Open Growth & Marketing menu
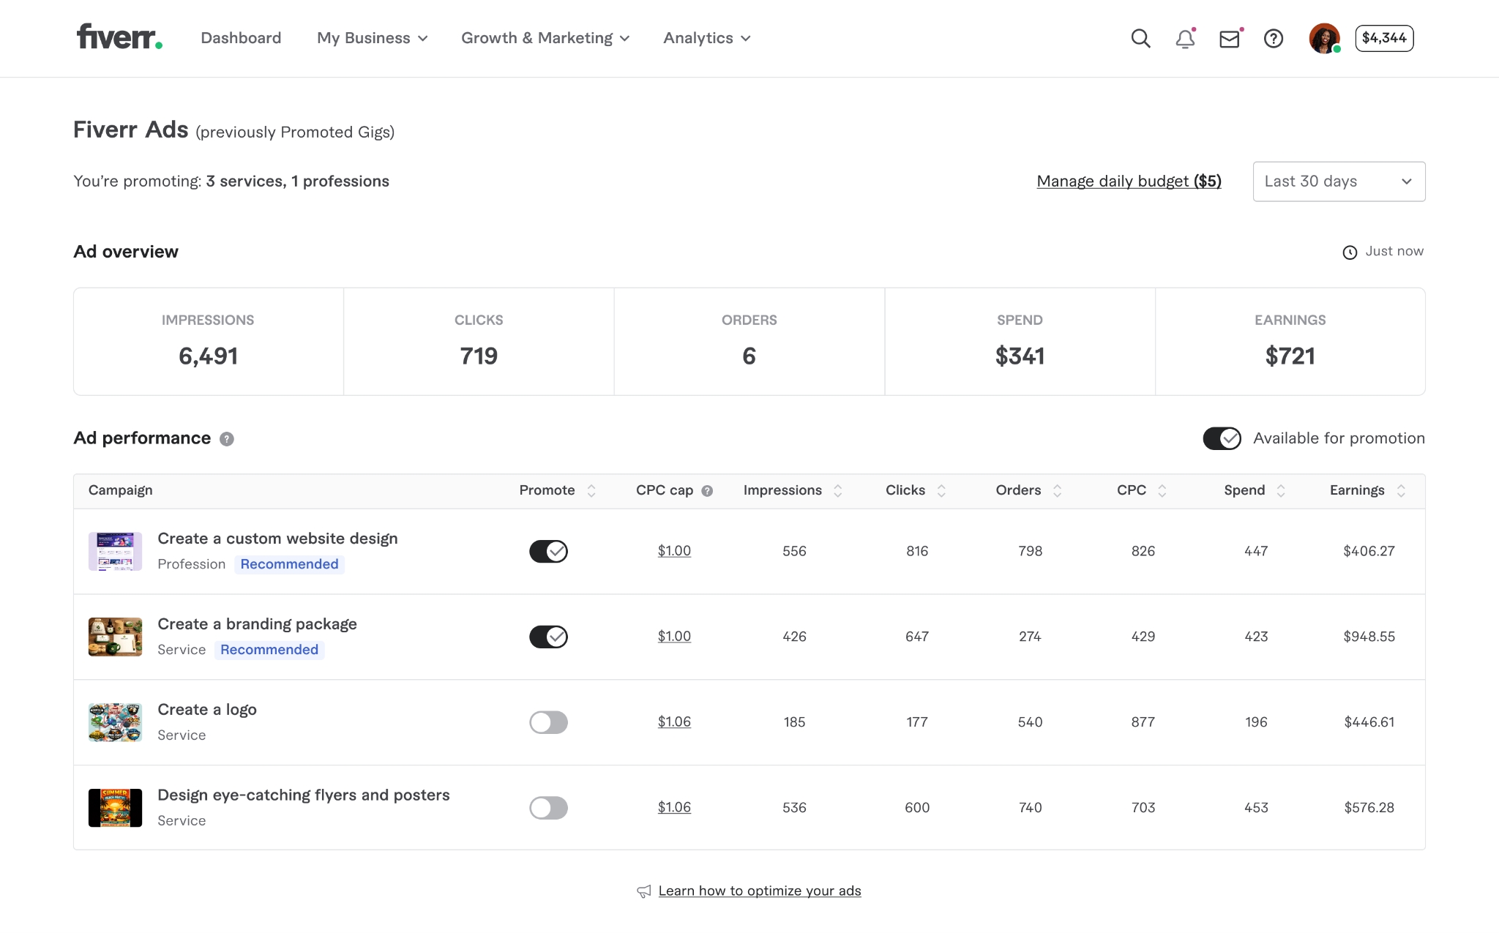Screen dimensions: 1499x933 [x=545, y=38]
